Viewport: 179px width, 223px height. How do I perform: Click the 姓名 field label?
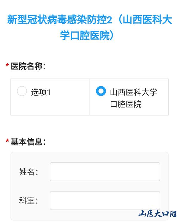click(29, 172)
